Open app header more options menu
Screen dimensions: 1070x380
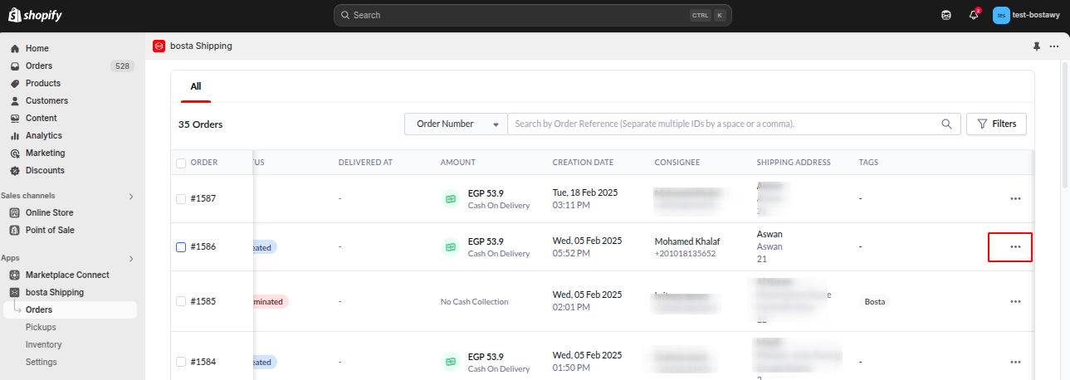(x=1054, y=46)
